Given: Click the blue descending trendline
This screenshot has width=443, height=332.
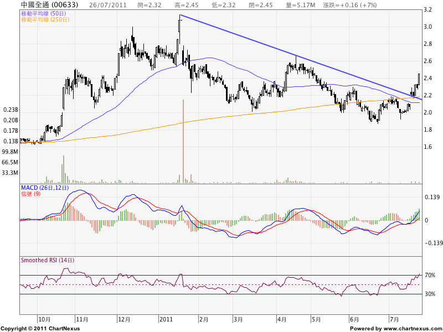Looking at the screenshot, I should (x=301, y=57).
